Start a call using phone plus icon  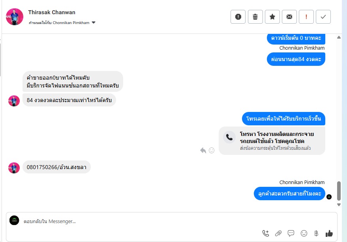[x=266, y=233]
